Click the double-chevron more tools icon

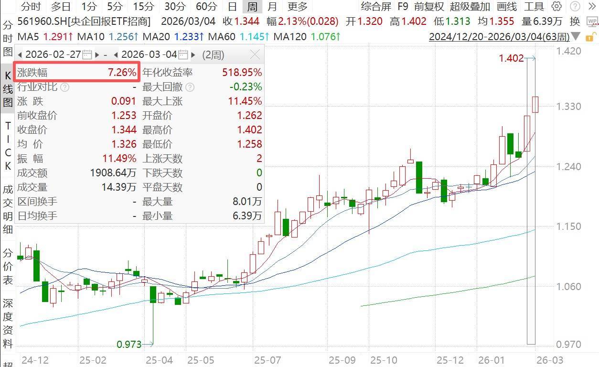[x=593, y=6]
